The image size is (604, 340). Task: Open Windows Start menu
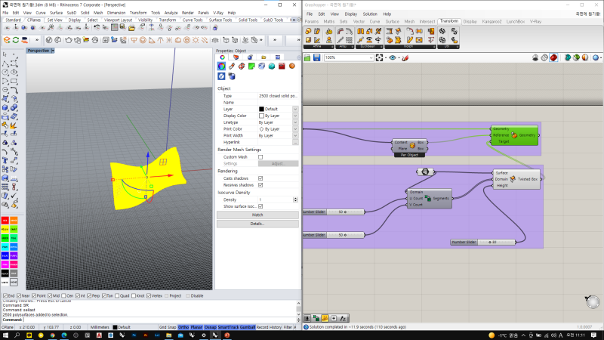[6, 334]
